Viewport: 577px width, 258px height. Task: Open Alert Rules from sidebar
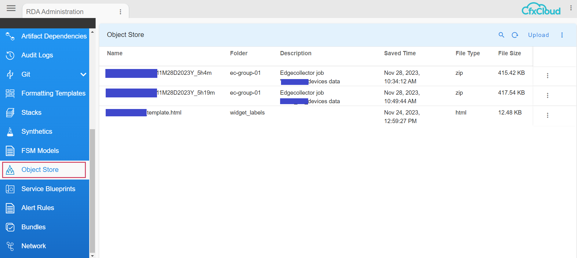click(x=38, y=208)
